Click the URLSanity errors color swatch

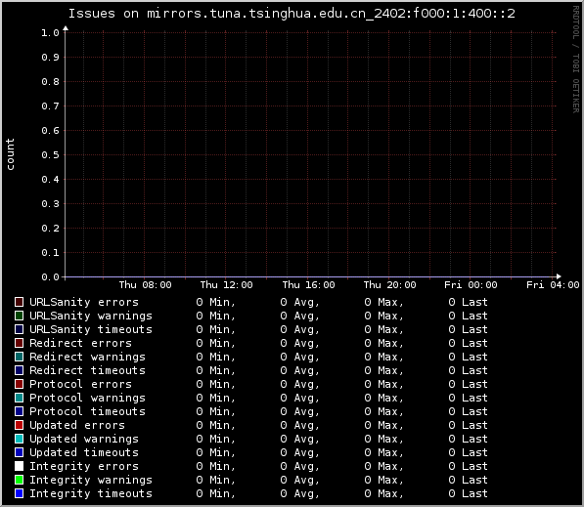pyautogui.click(x=19, y=302)
